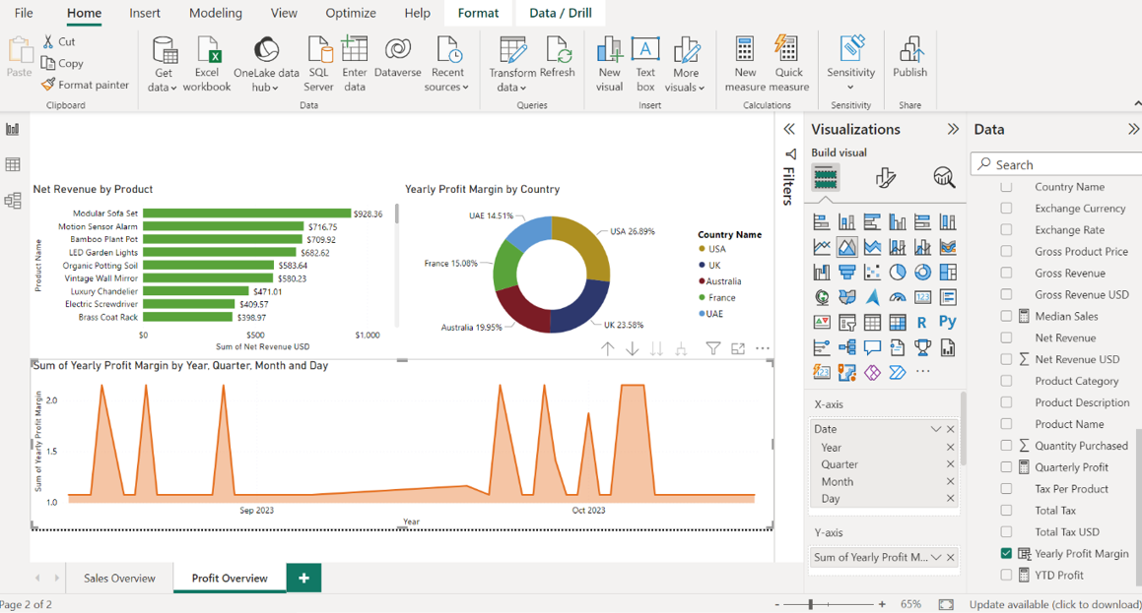This screenshot has width=1142, height=613.
Task: Uncheck the Yearly Profit Margin field
Action: (x=1006, y=554)
